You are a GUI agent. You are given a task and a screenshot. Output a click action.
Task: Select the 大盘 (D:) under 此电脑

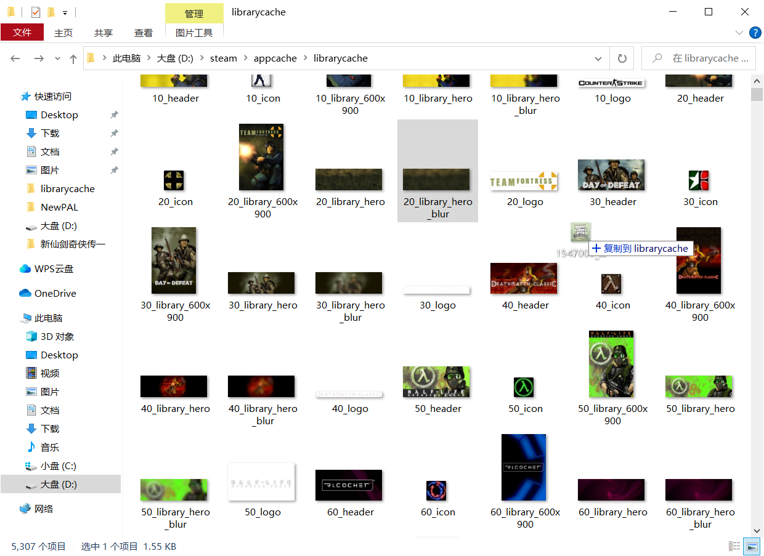(x=51, y=485)
